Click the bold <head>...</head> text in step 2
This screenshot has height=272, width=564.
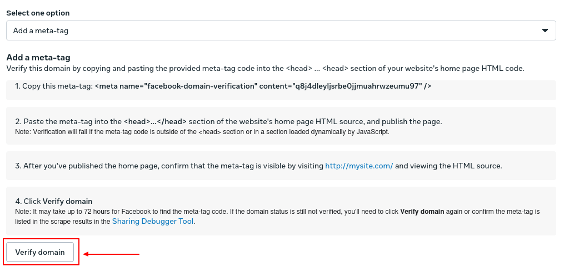coord(156,121)
